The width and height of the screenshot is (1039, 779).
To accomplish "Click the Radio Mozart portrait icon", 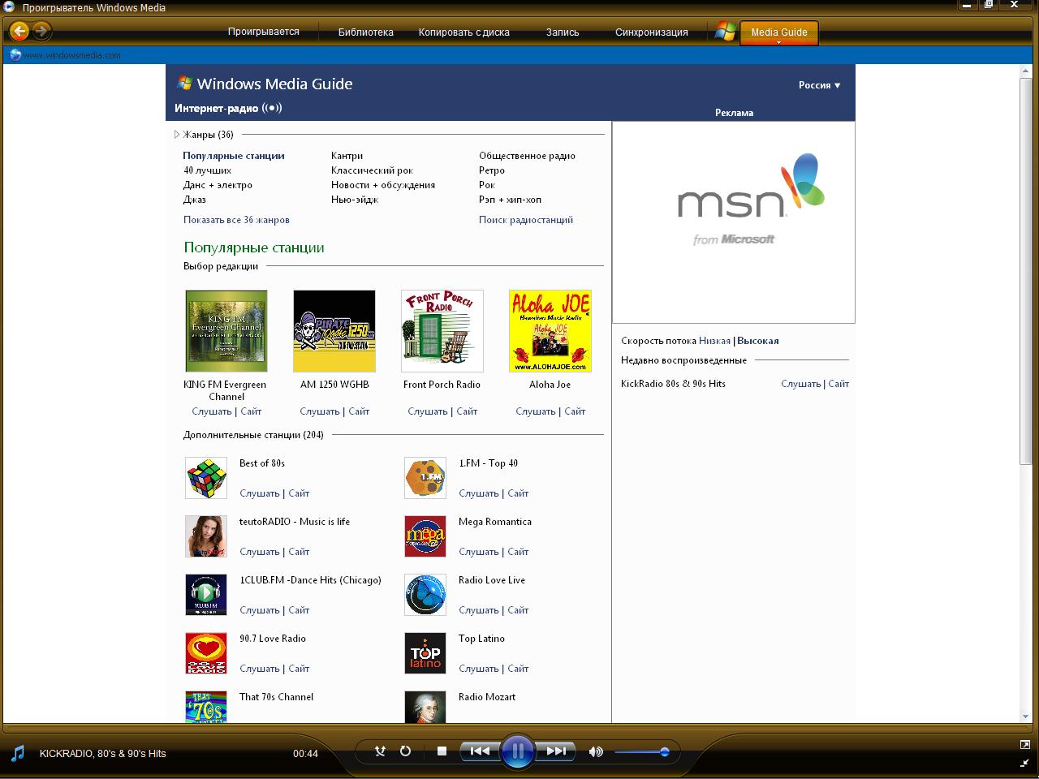I will (x=425, y=707).
